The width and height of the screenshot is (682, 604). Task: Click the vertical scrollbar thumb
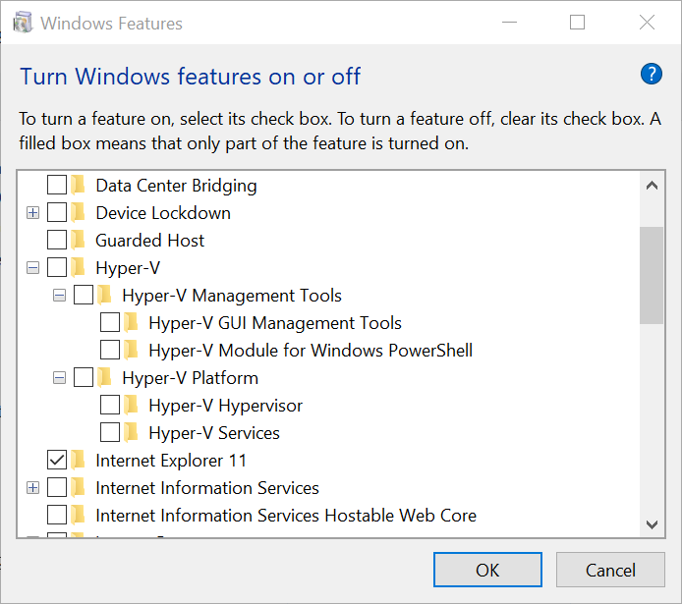[652, 275]
